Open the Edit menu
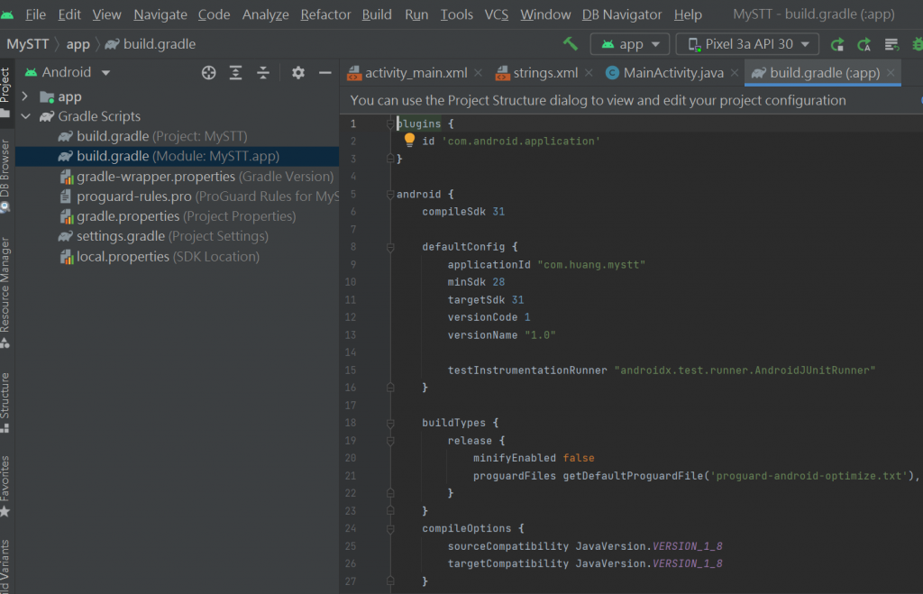The height and width of the screenshot is (594, 923). (69, 14)
